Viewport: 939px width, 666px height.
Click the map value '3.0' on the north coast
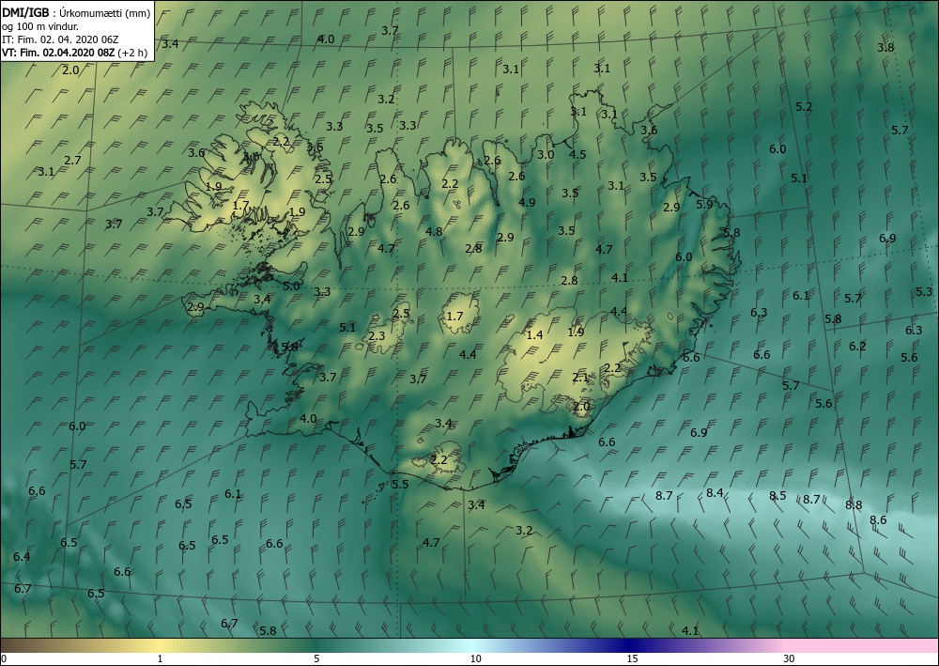545,154
